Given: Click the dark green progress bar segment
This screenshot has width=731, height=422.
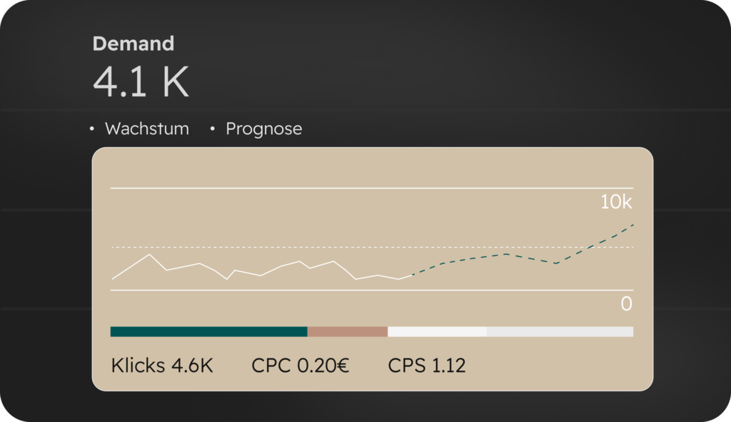Looking at the screenshot, I should [x=209, y=331].
